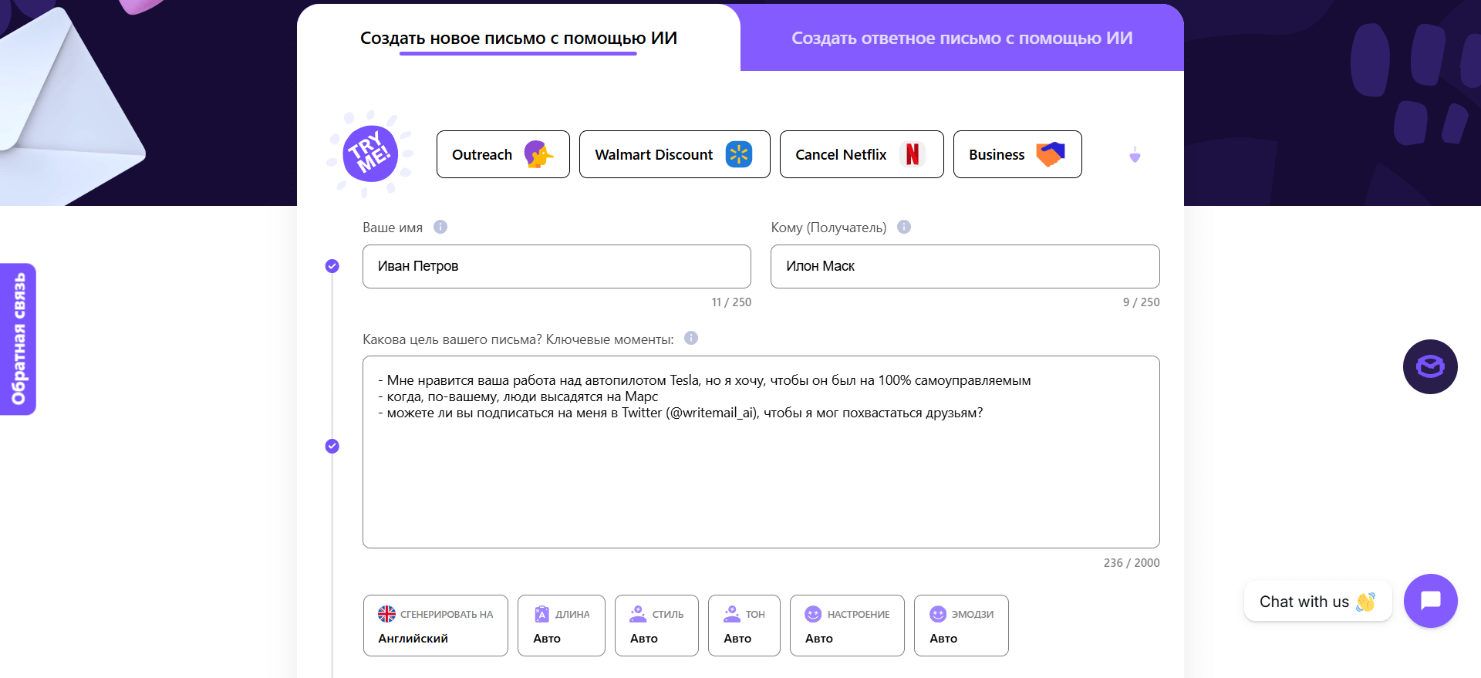Click info icon next to letter purpose label
The width and height of the screenshot is (1481, 678).
click(x=691, y=338)
